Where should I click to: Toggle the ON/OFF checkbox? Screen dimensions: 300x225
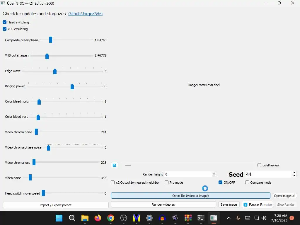tap(220, 183)
